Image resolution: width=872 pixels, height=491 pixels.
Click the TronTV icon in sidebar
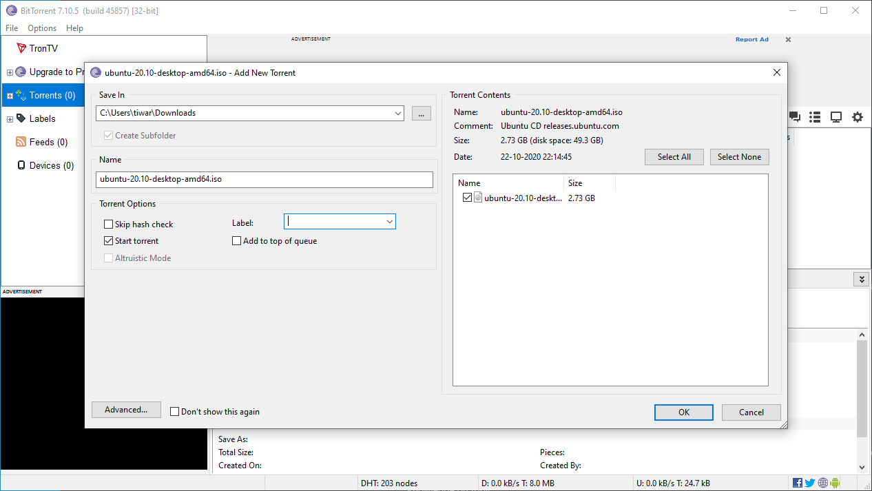pyautogui.click(x=21, y=48)
